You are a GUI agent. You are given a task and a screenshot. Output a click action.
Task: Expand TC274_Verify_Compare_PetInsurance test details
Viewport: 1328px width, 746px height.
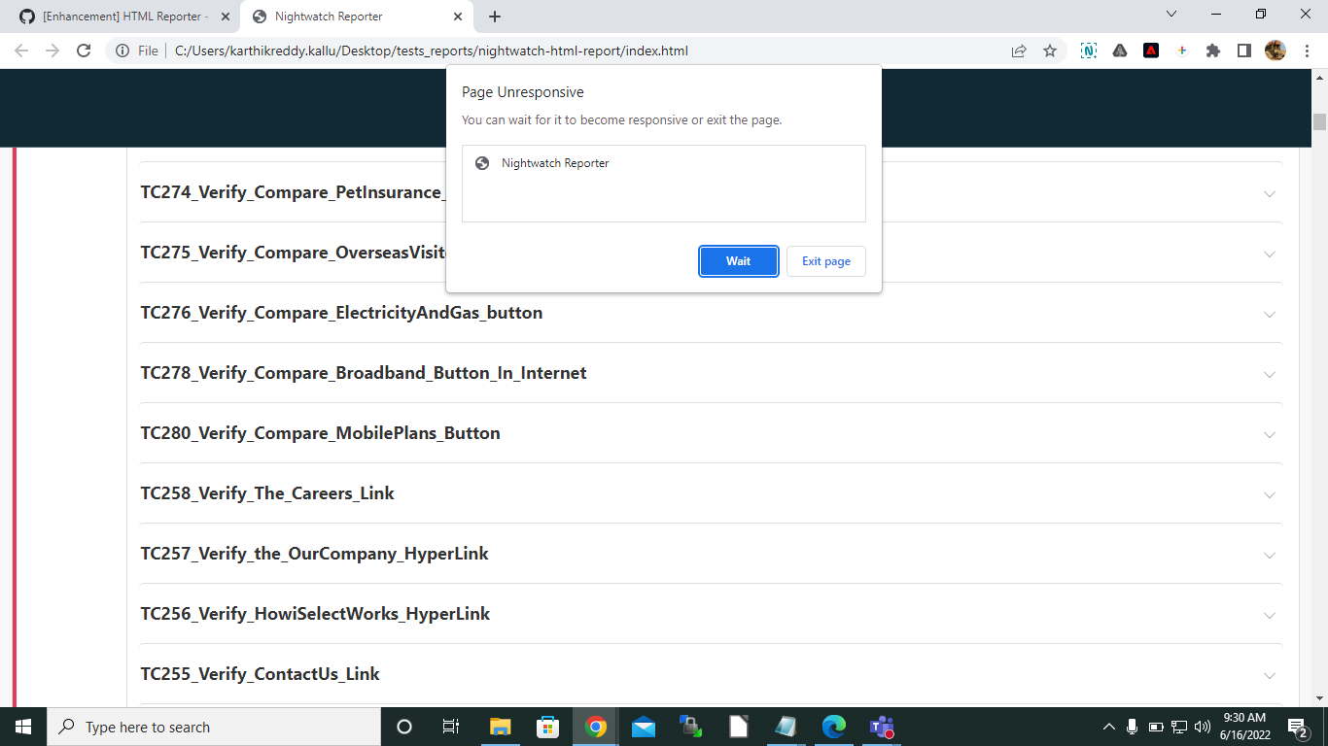(1269, 193)
